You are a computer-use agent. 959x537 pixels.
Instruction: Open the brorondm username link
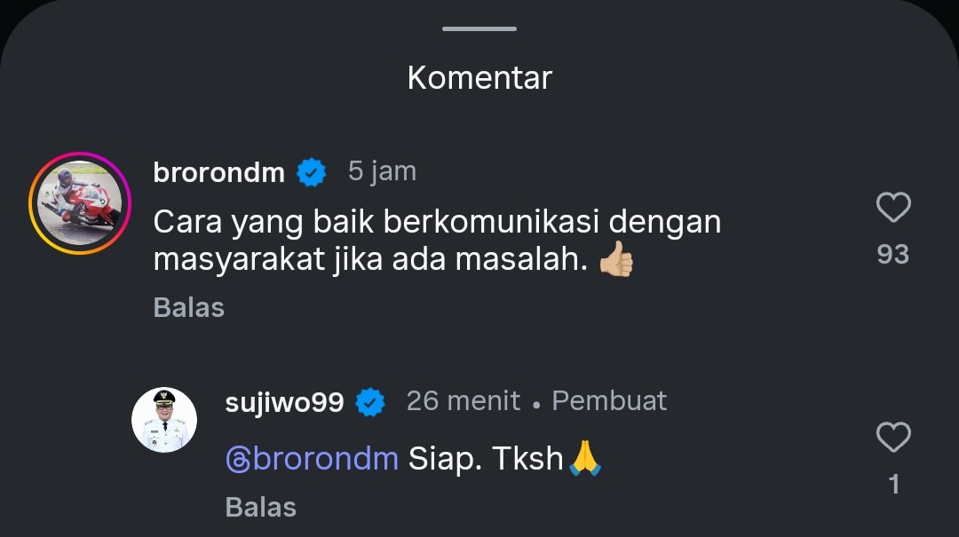coord(219,172)
